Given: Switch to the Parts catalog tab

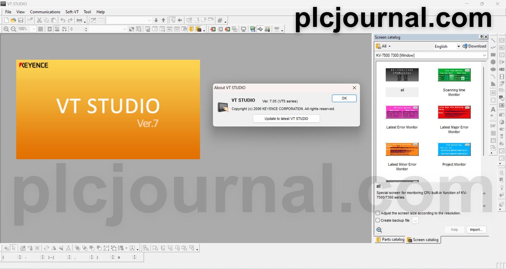Looking at the screenshot, I should 390,240.
